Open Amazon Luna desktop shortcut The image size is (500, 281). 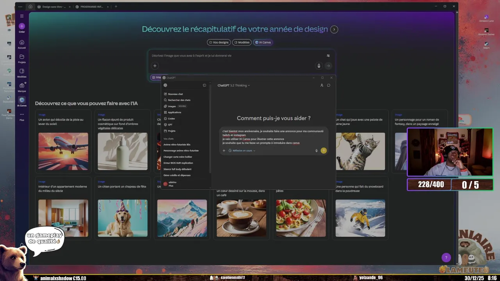486,19
